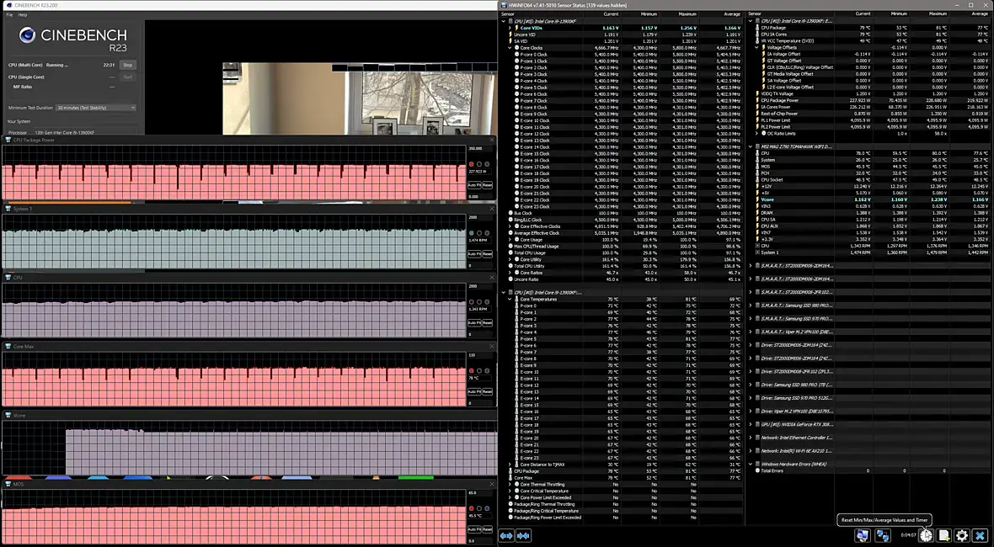This screenshot has height=547, width=994.
Task: Click the HWiNFO64 title bar icon
Action: click(x=504, y=5)
